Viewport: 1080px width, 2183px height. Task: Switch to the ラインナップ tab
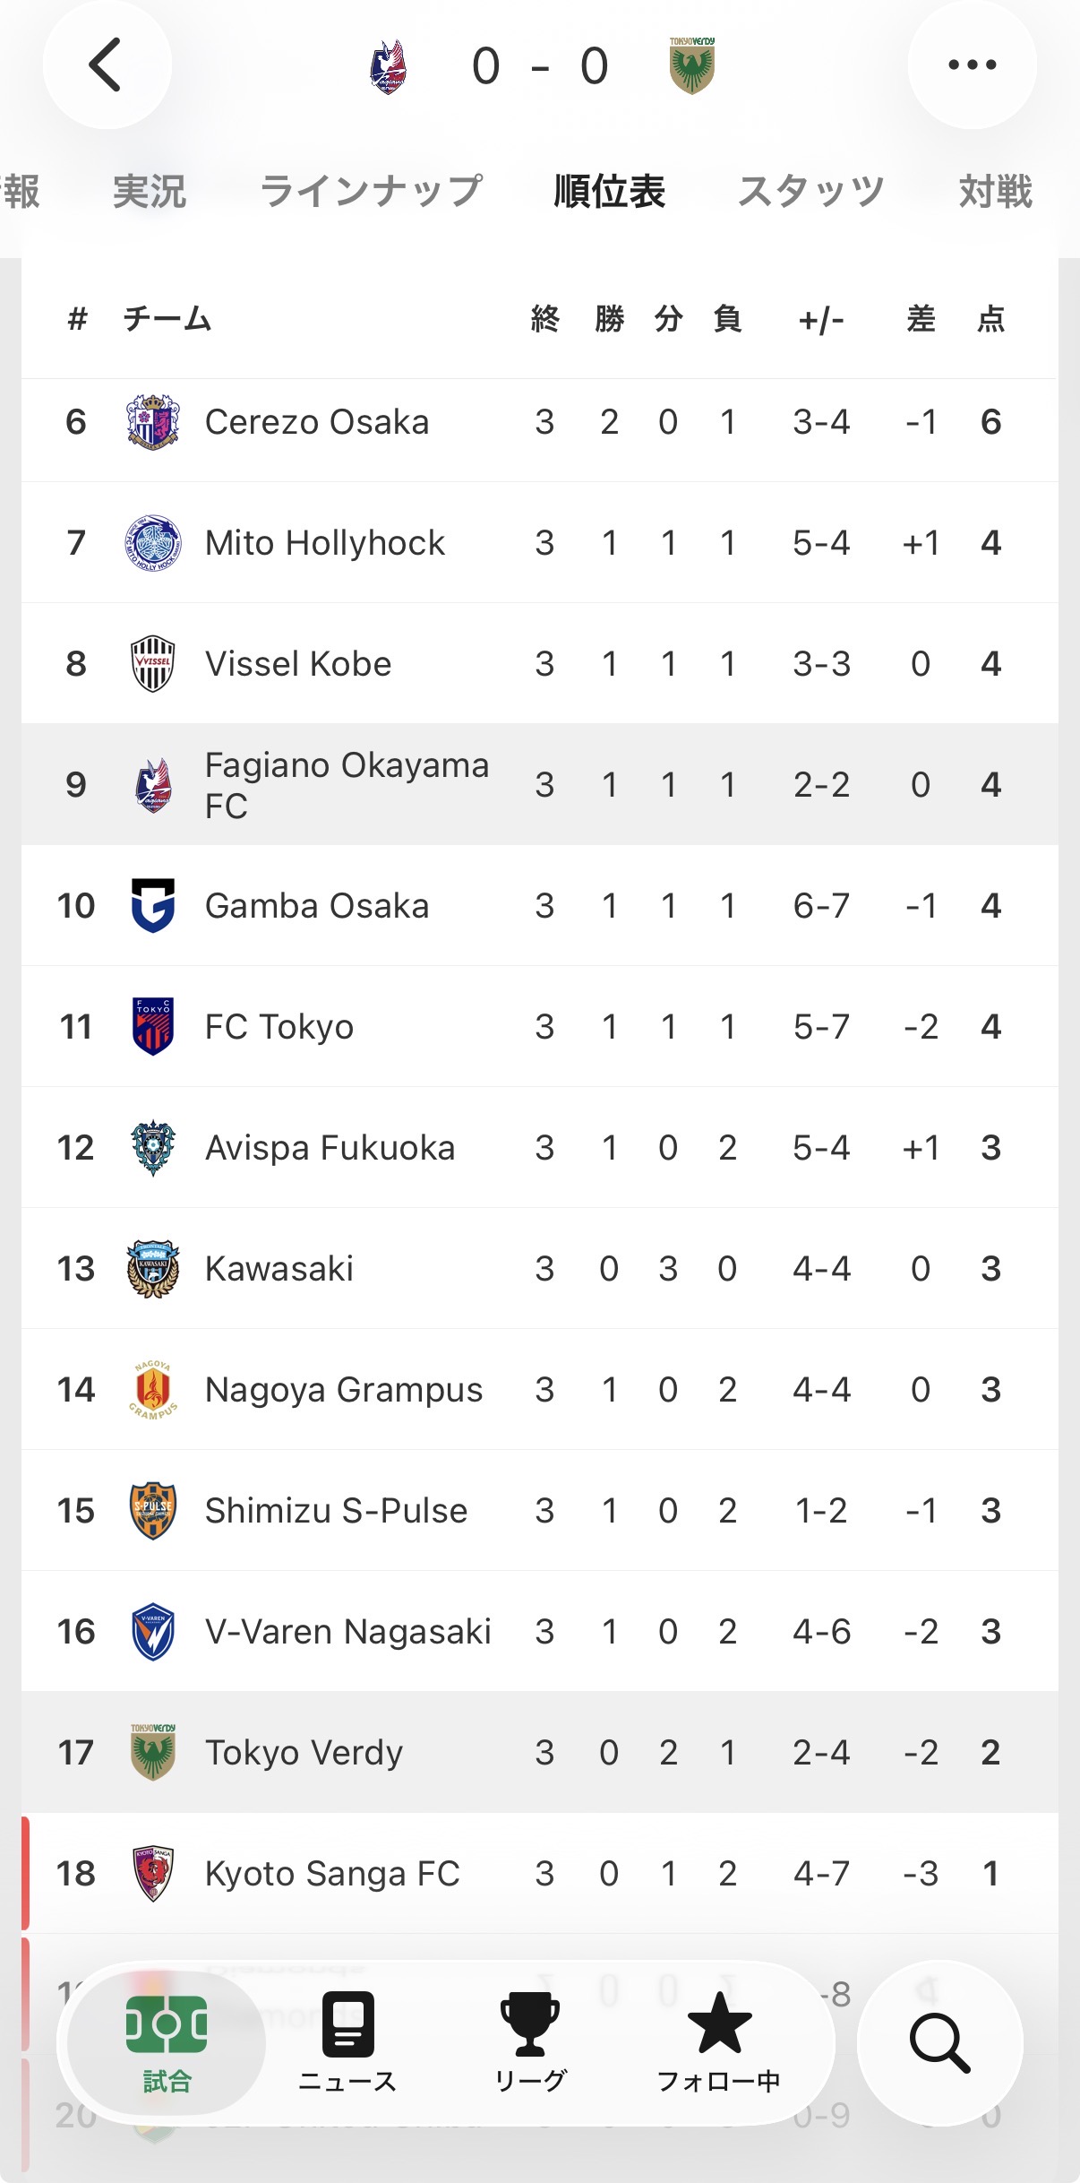tap(372, 191)
